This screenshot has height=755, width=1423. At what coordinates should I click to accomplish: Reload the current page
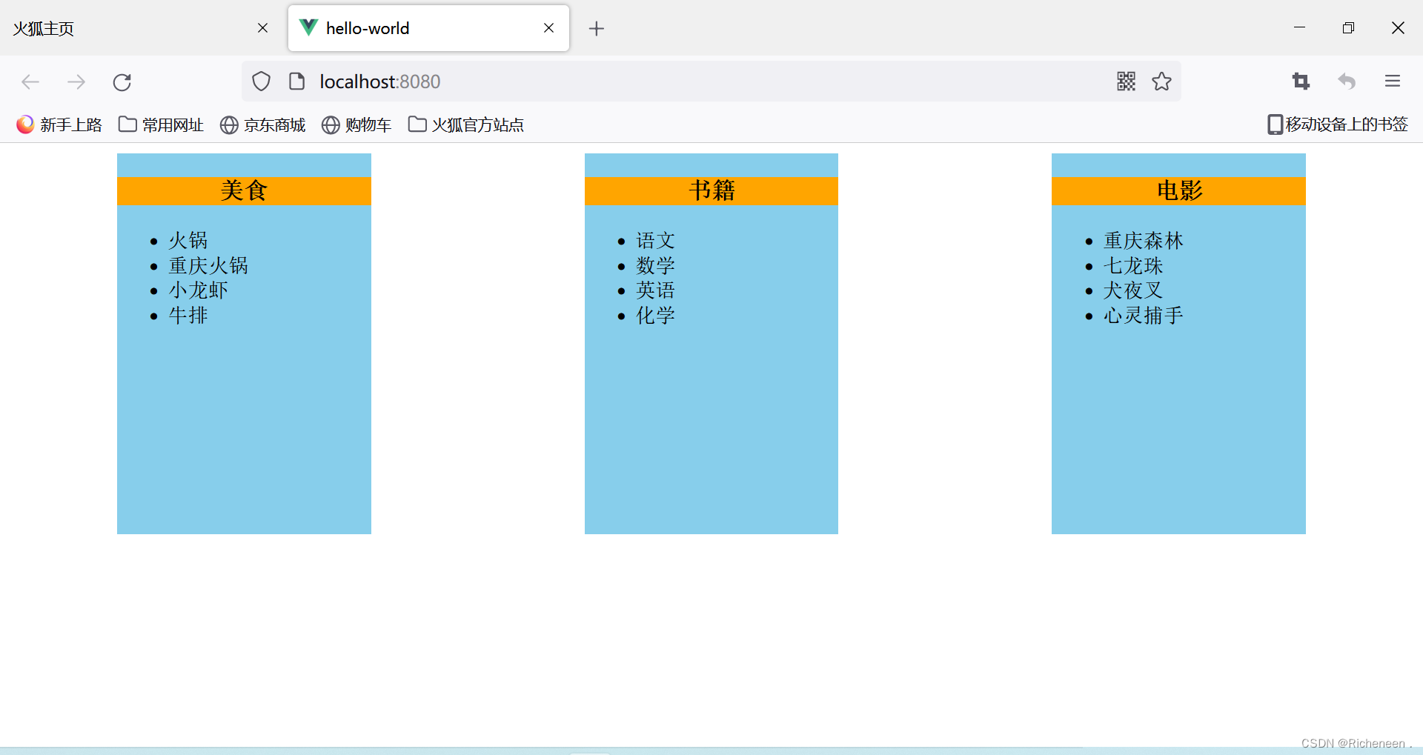(122, 82)
